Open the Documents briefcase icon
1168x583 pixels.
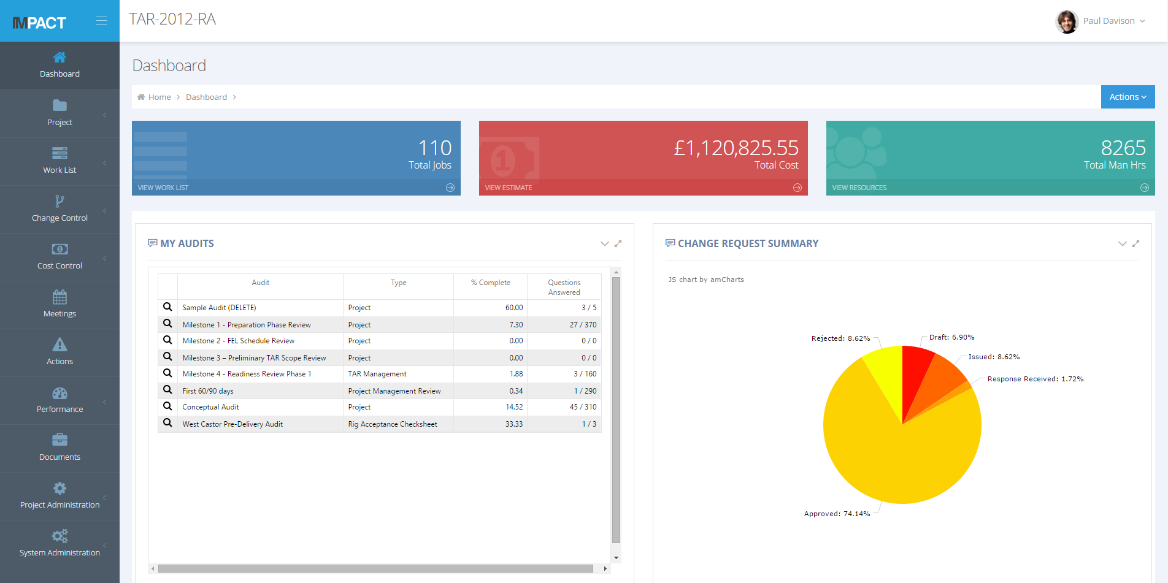[x=60, y=440]
